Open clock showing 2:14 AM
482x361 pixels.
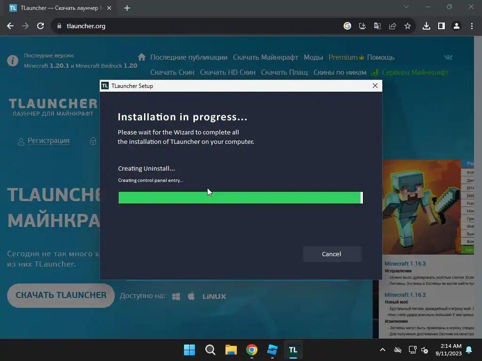[x=449, y=350]
